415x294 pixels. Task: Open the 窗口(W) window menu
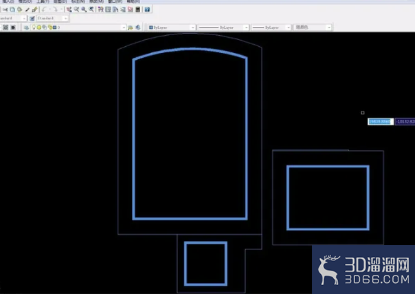[115, 1]
